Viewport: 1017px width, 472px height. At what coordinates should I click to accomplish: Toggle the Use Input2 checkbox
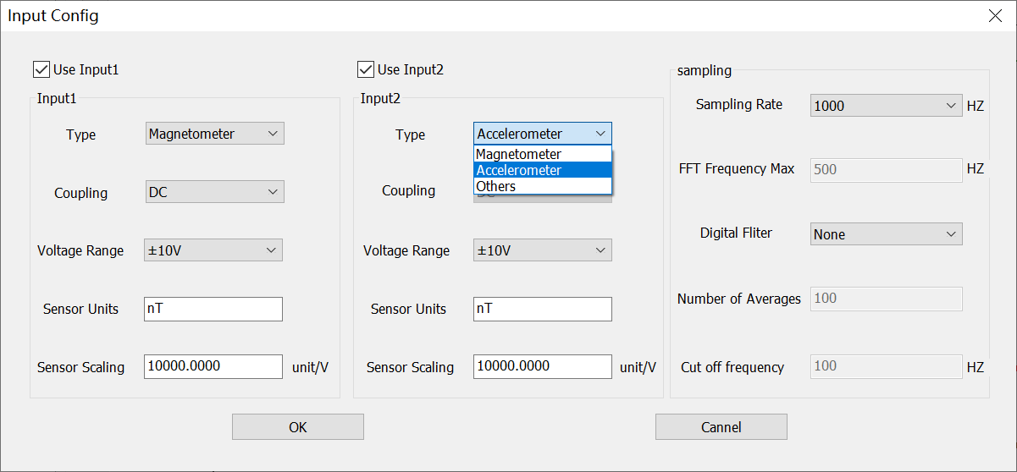366,69
